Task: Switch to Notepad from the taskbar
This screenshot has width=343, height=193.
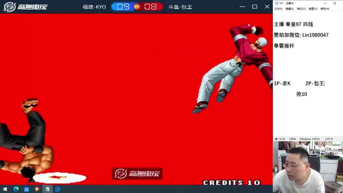Action: click(x=47, y=189)
